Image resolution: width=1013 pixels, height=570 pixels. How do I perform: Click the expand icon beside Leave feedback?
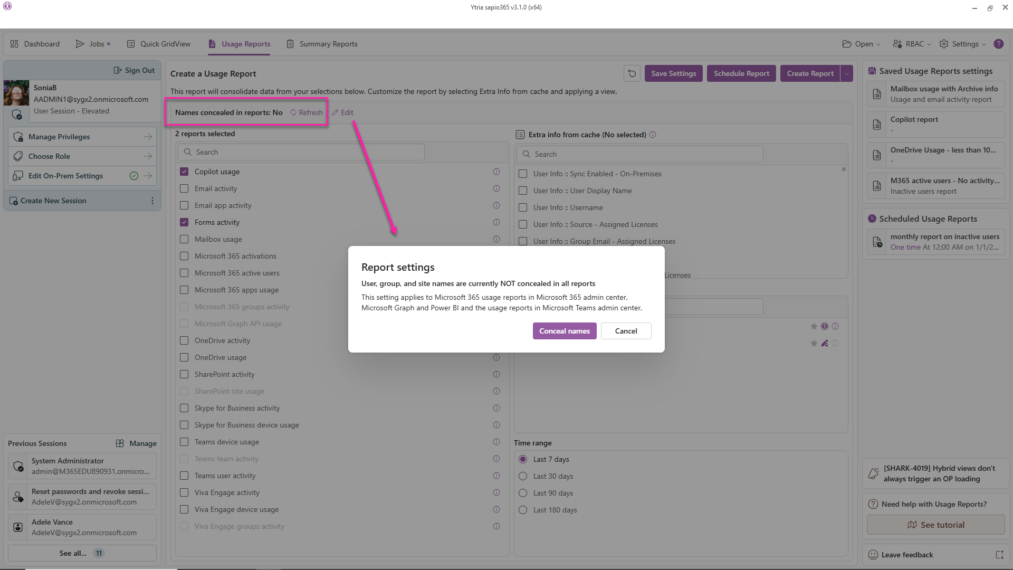(x=999, y=555)
